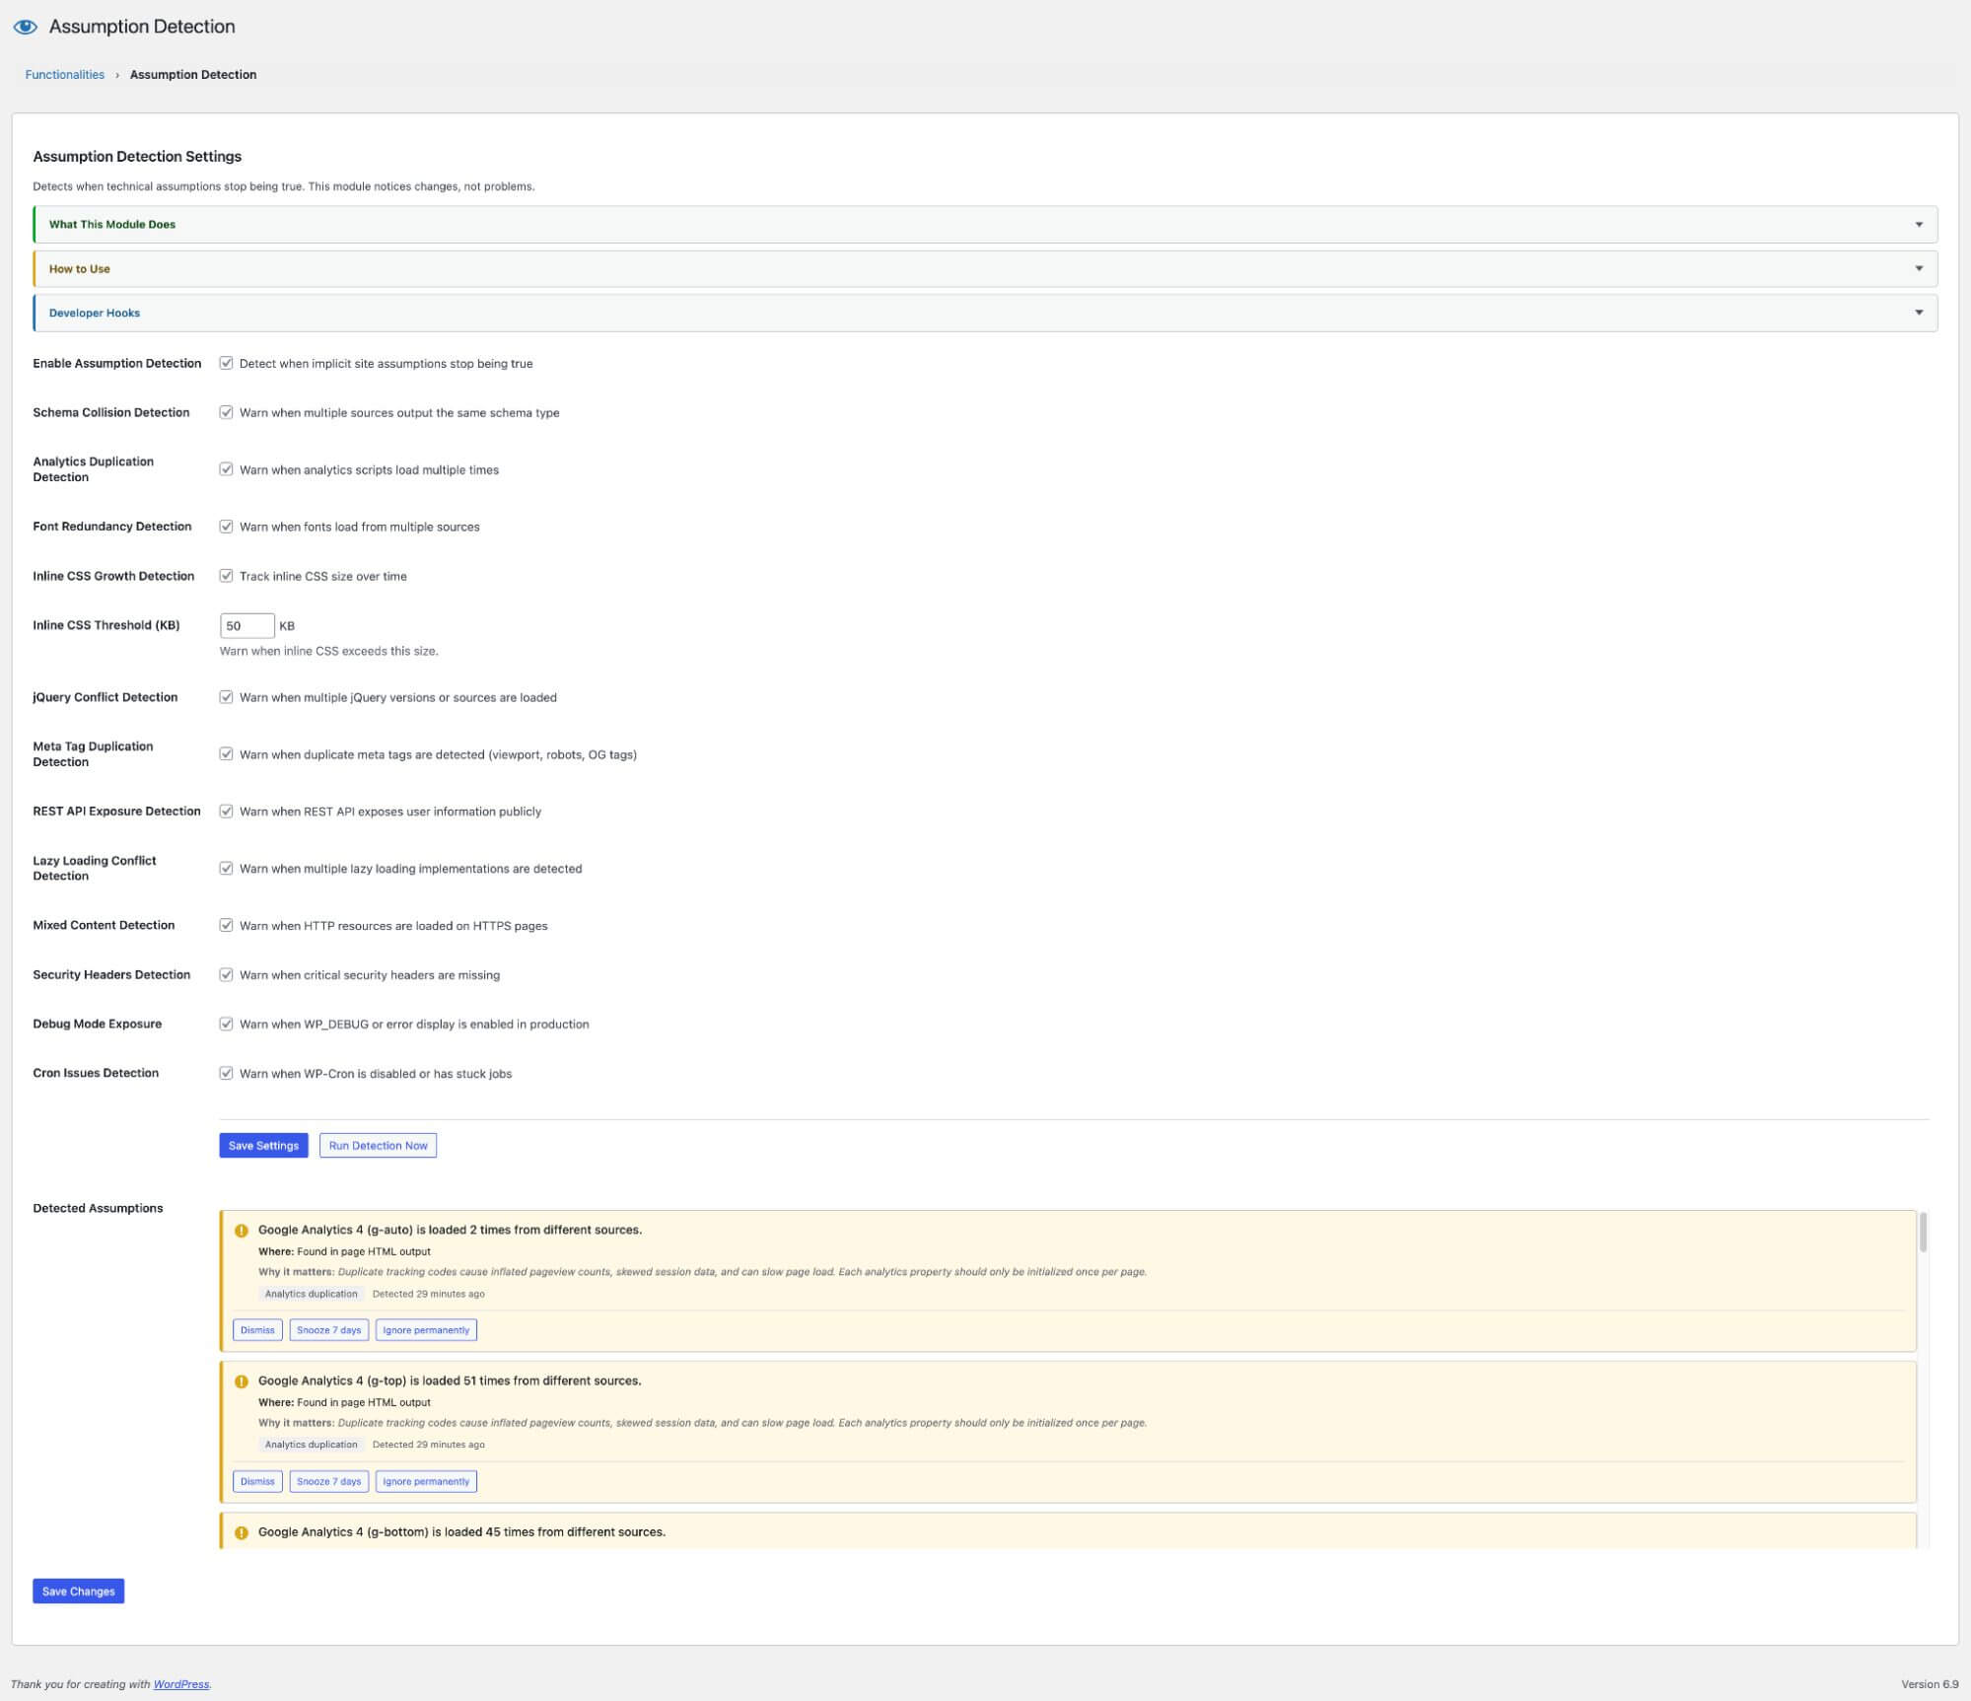Click the Inline CSS Threshold input field
The height and width of the screenshot is (1701, 1971).
(246, 625)
